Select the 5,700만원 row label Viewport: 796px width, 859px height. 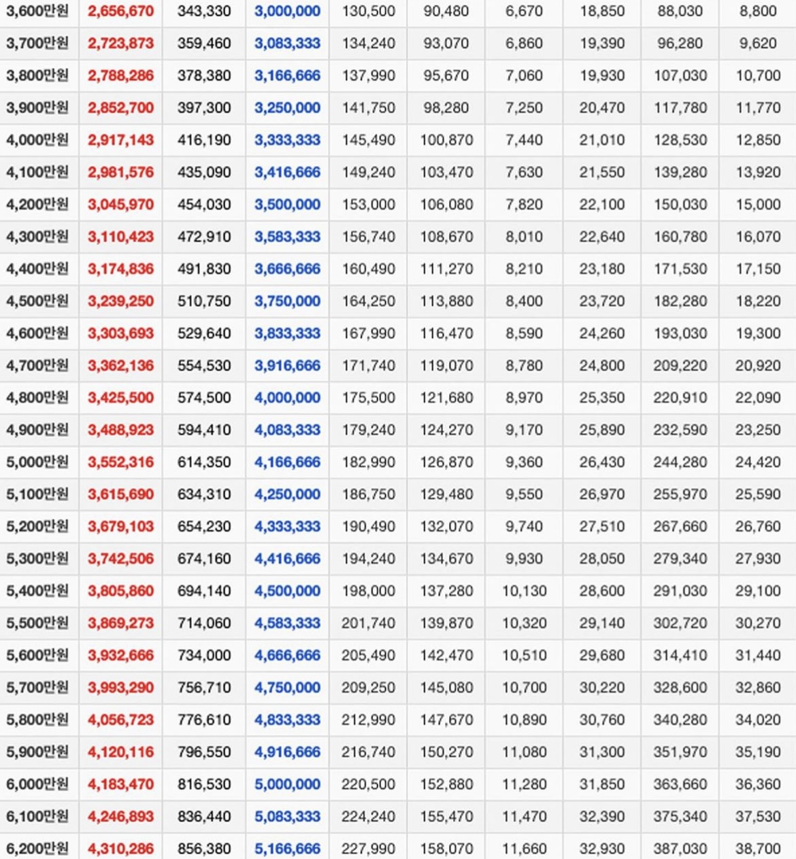point(37,688)
